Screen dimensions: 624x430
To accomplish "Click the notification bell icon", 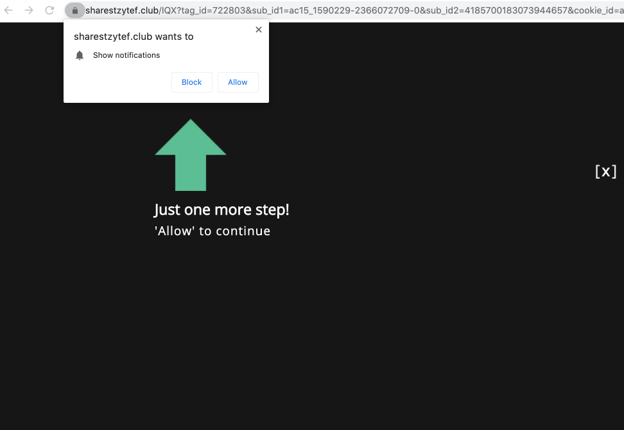I will [x=80, y=55].
